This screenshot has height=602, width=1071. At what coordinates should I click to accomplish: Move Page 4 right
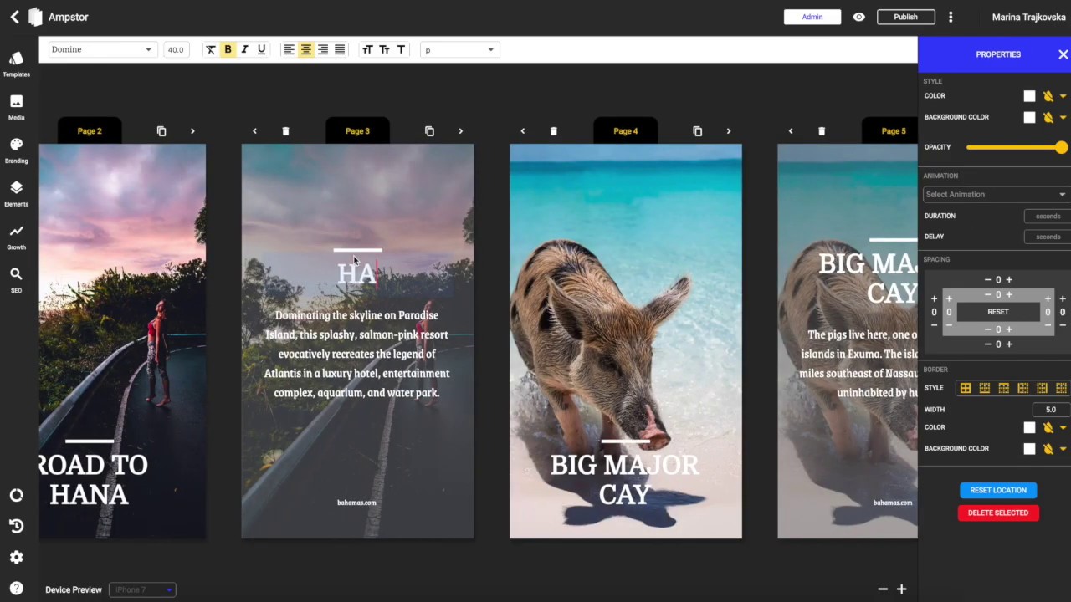coord(728,131)
